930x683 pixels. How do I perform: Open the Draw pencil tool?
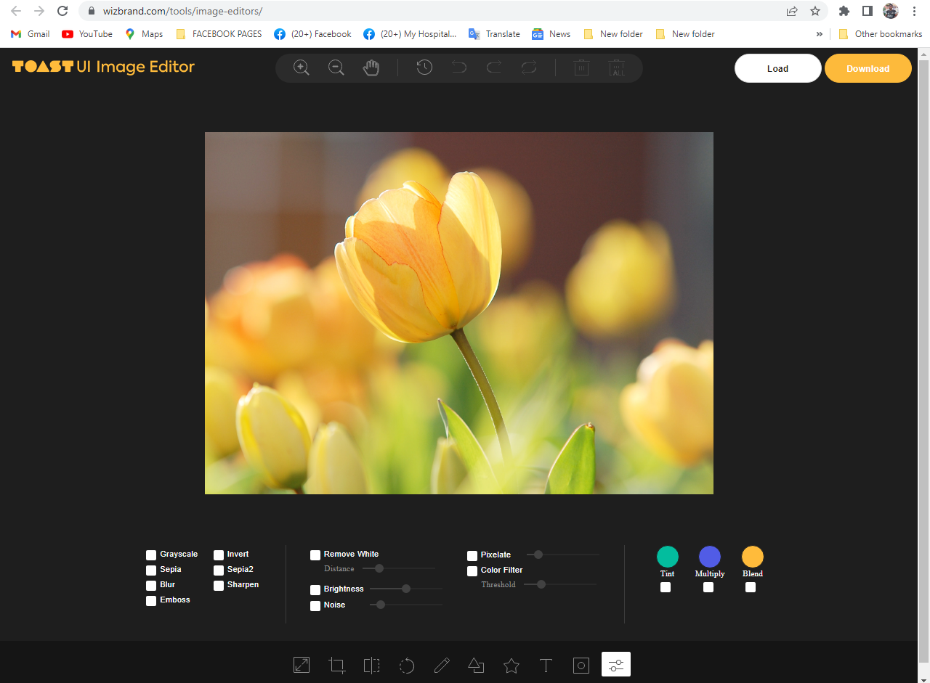coord(441,664)
